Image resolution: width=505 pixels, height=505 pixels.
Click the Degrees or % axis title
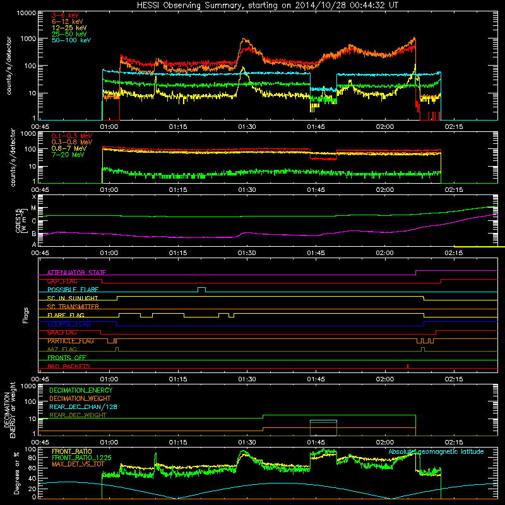(16, 473)
